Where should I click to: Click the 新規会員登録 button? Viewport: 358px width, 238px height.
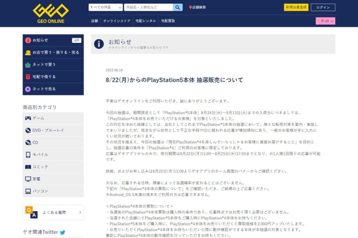[296, 7]
